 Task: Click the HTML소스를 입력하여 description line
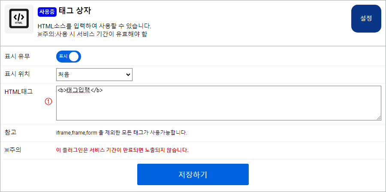click(x=94, y=26)
